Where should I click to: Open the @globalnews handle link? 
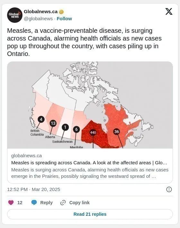[x=38, y=19]
